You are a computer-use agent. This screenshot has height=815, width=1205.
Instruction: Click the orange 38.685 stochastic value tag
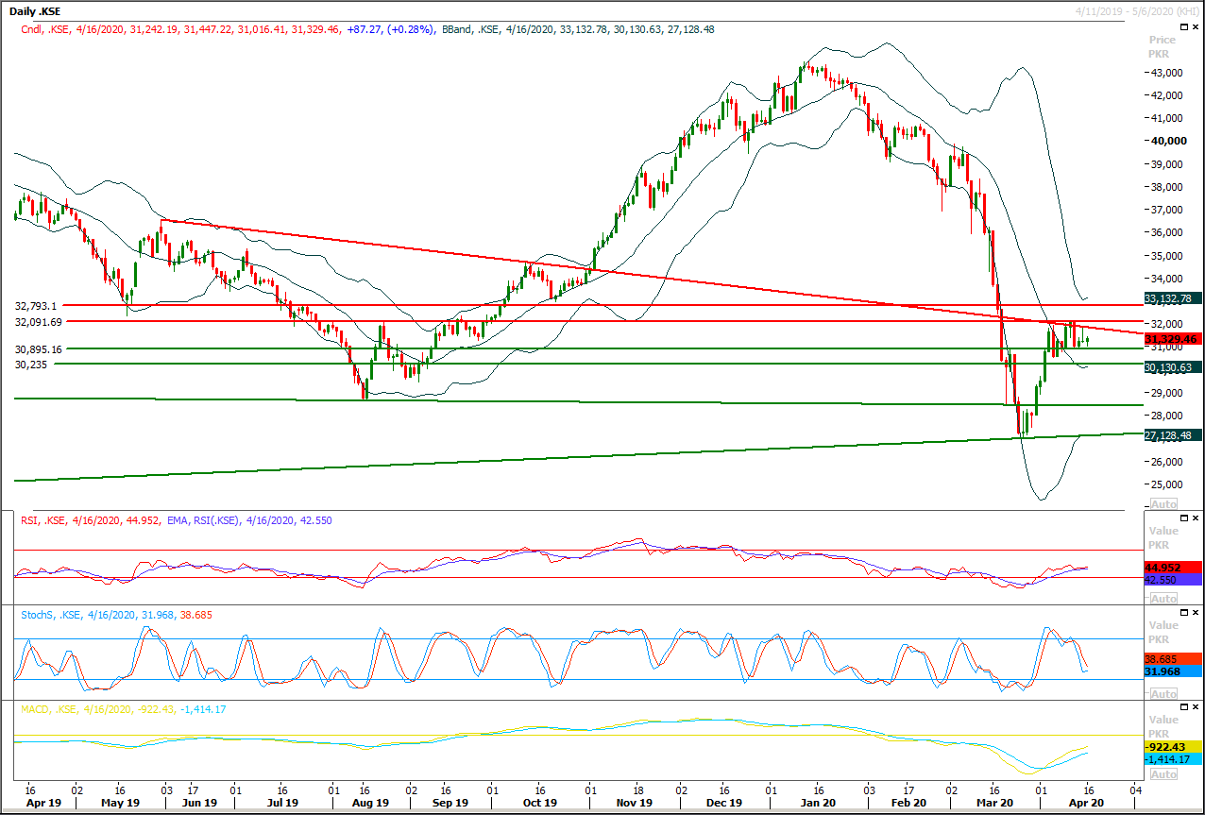click(x=1172, y=659)
